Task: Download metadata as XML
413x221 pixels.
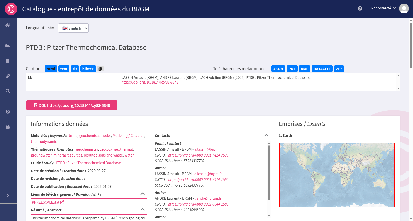Action: 305,69
